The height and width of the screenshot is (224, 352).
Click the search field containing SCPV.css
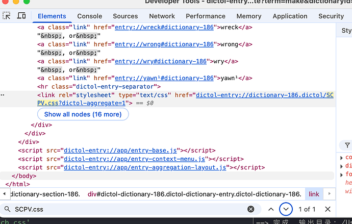[x=130, y=209]
